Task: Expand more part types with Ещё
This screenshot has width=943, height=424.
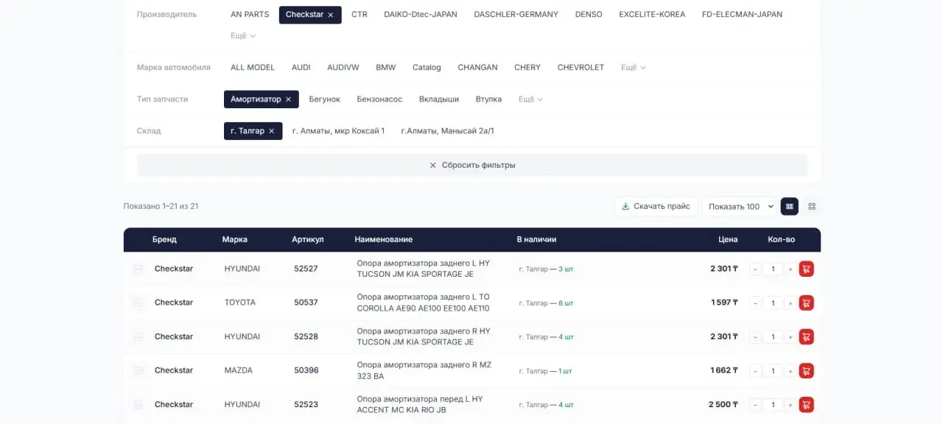Action: tap(530, 99)
